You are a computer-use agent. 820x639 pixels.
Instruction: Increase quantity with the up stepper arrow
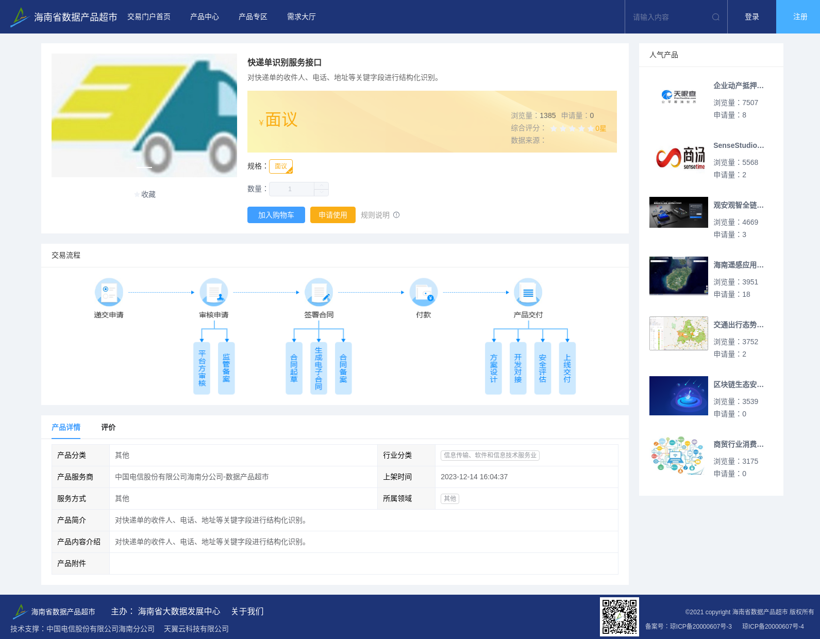[322, 186]
